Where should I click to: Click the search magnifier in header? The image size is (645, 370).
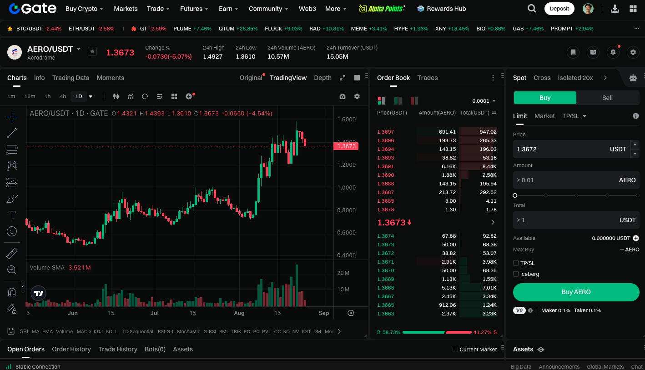coord(531,9)
